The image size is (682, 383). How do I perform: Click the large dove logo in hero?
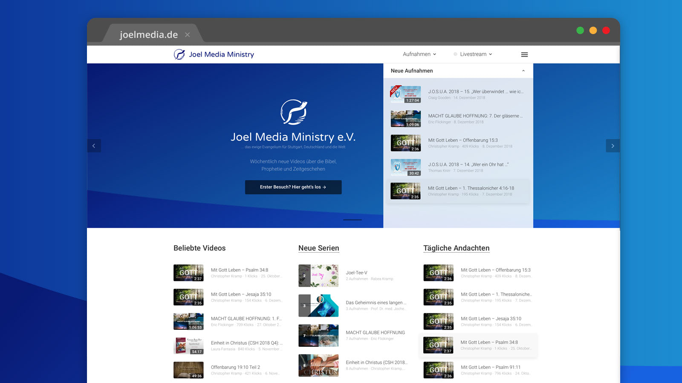[293, 112]
